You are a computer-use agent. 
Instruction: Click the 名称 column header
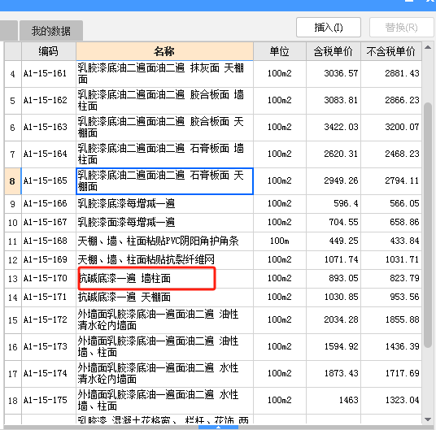(x=164, y=51)
